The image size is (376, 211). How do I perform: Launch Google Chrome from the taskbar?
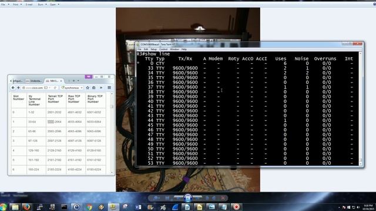point(89,207)
